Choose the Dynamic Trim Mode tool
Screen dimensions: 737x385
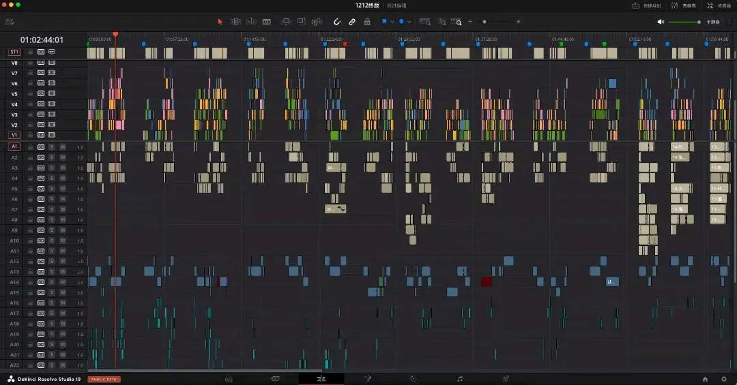251,22
